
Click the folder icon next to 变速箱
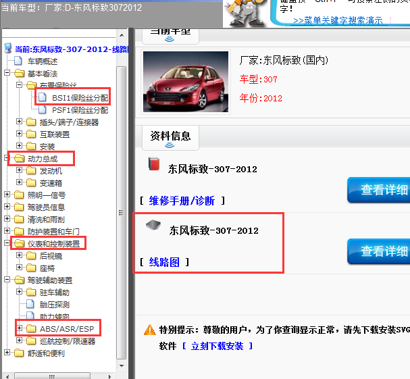(x=31, y=183)
